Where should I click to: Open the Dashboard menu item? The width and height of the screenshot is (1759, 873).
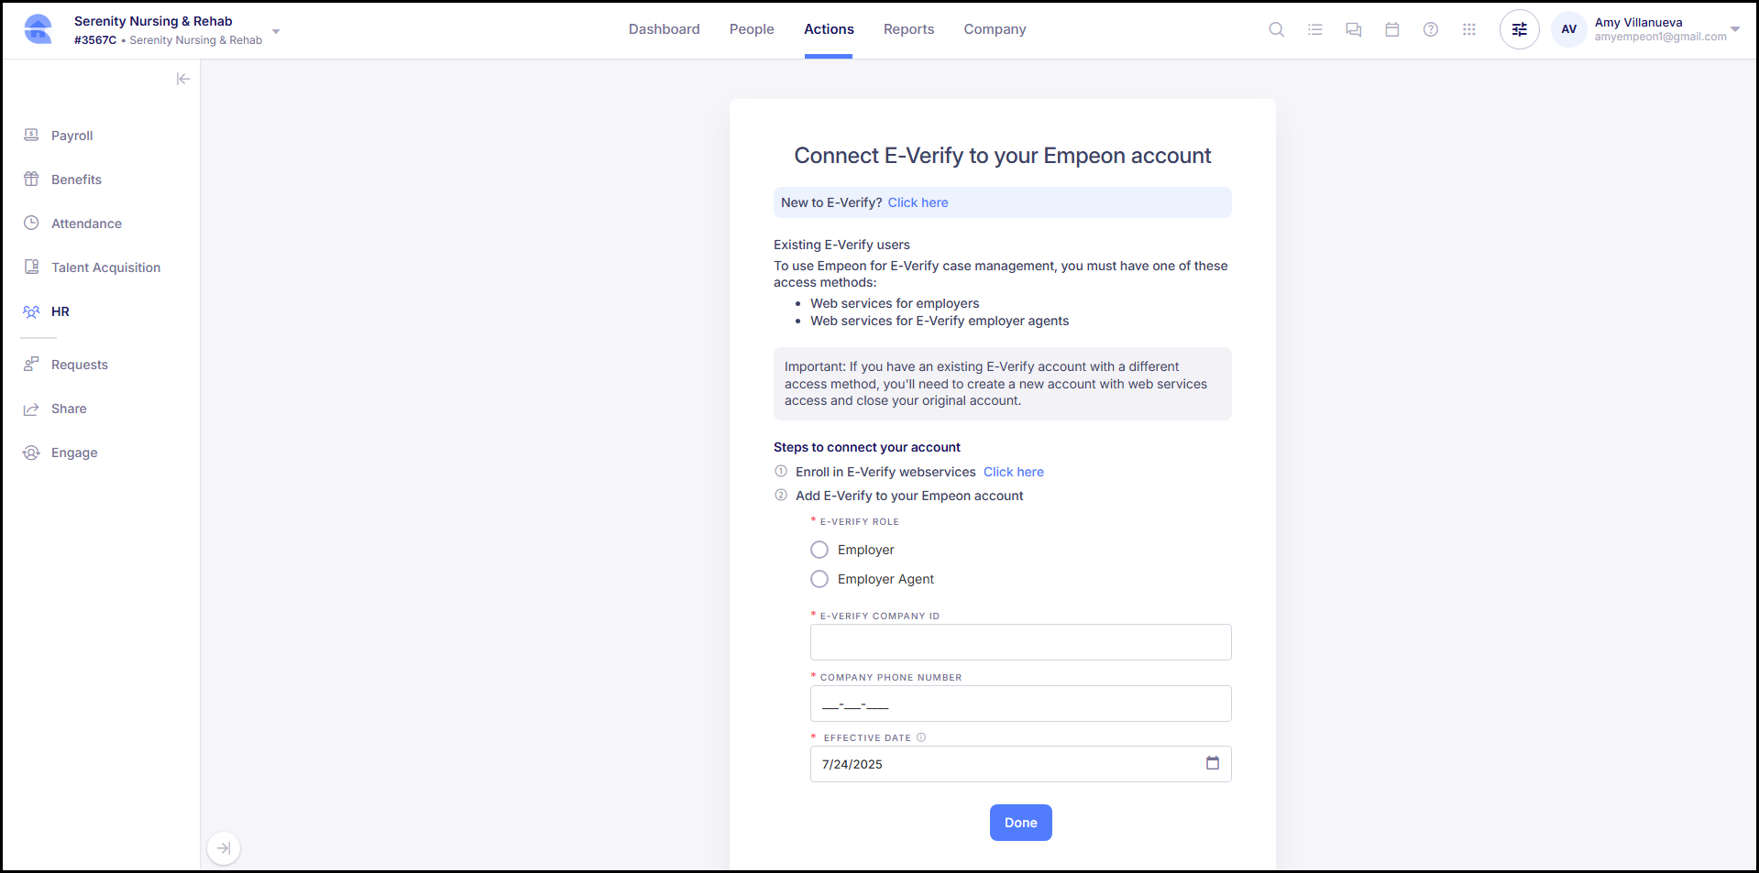coord(664,28)
